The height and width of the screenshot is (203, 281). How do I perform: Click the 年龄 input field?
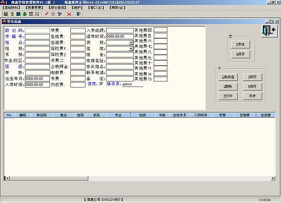point(38,73)
